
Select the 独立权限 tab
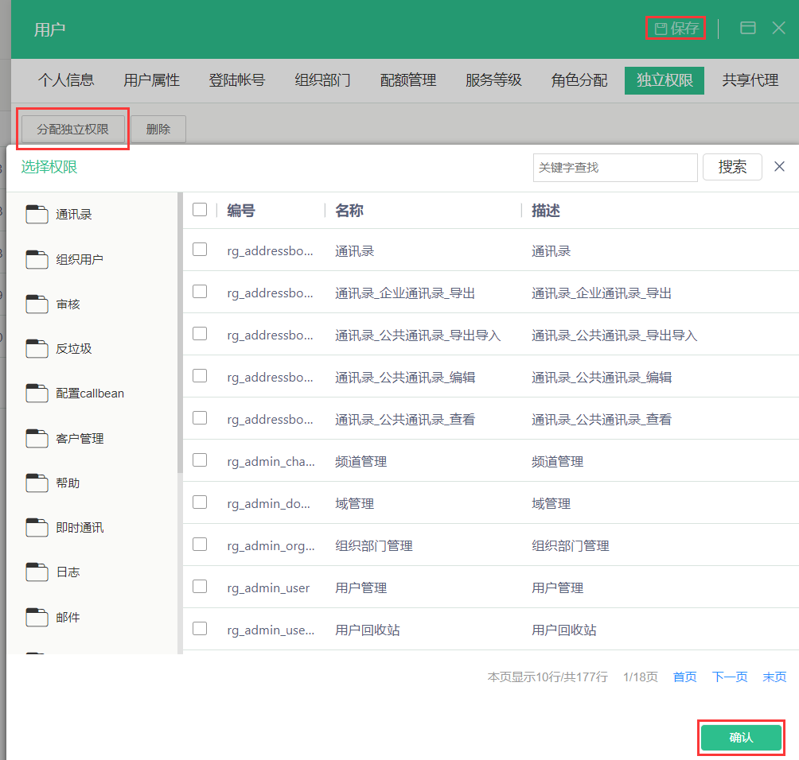tap(665, 80)
